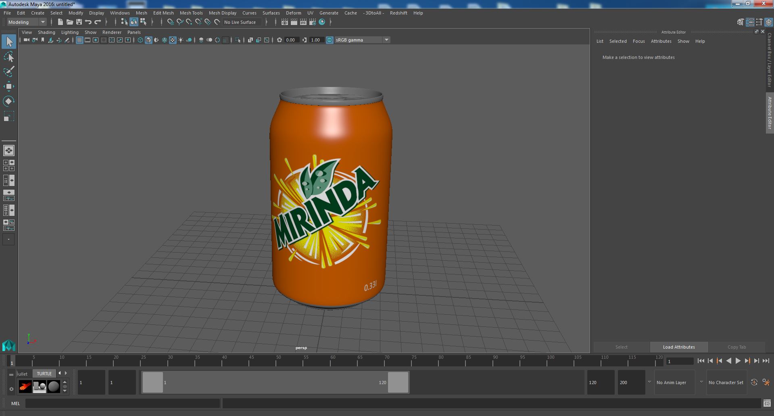Toggle film gate in viewport
The width and height of the screenshot is (774, 416).
pyautogui.click(x=88, y=40)
